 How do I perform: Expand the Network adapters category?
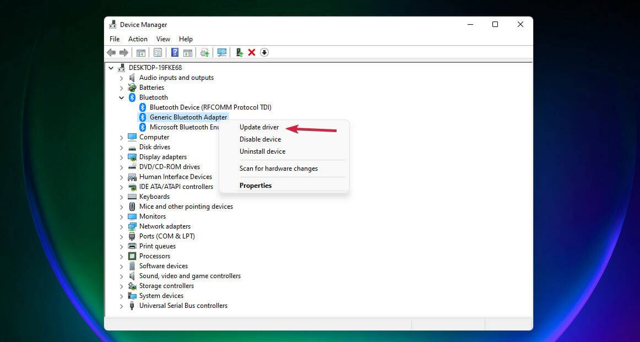(x=122, y=226)
